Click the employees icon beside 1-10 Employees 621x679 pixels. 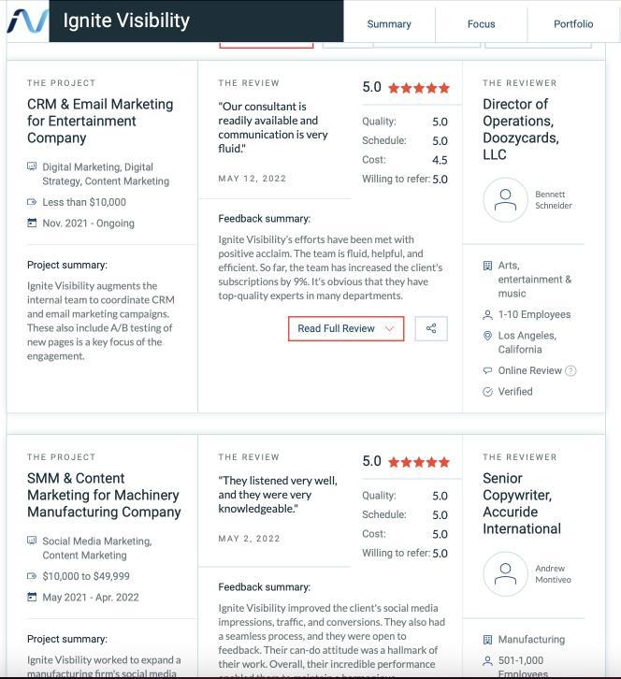pos(487,315)
